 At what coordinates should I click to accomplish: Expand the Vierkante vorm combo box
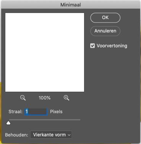[51, 135]
